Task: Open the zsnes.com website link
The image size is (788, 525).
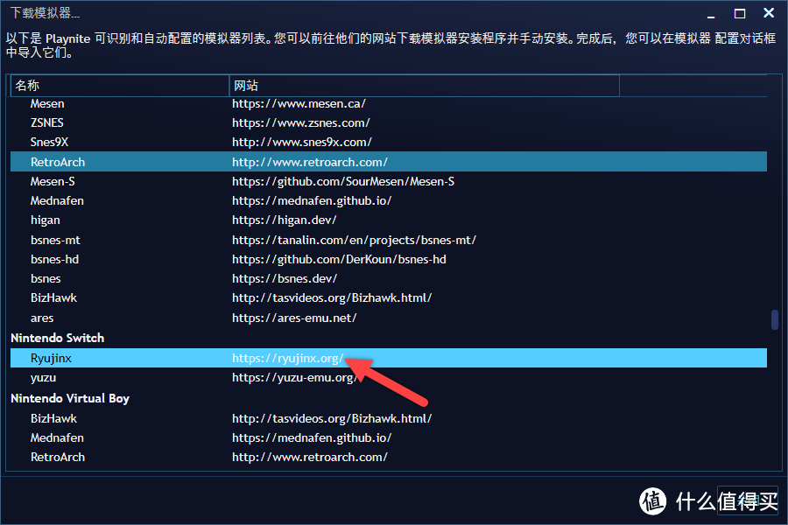Action: tap(300, 122)
